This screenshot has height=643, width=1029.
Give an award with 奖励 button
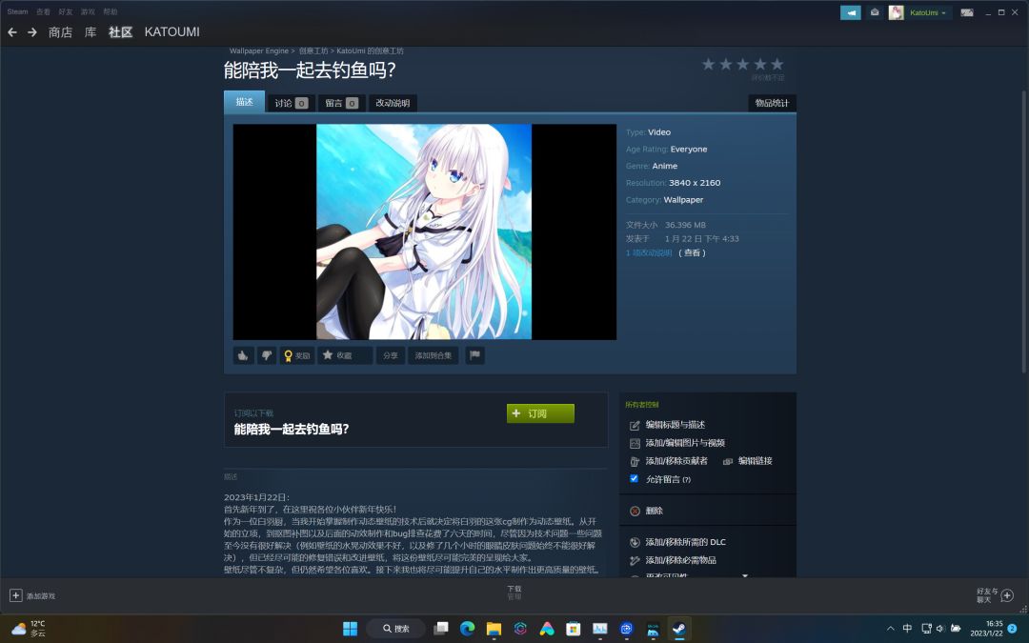click(296, 355)
